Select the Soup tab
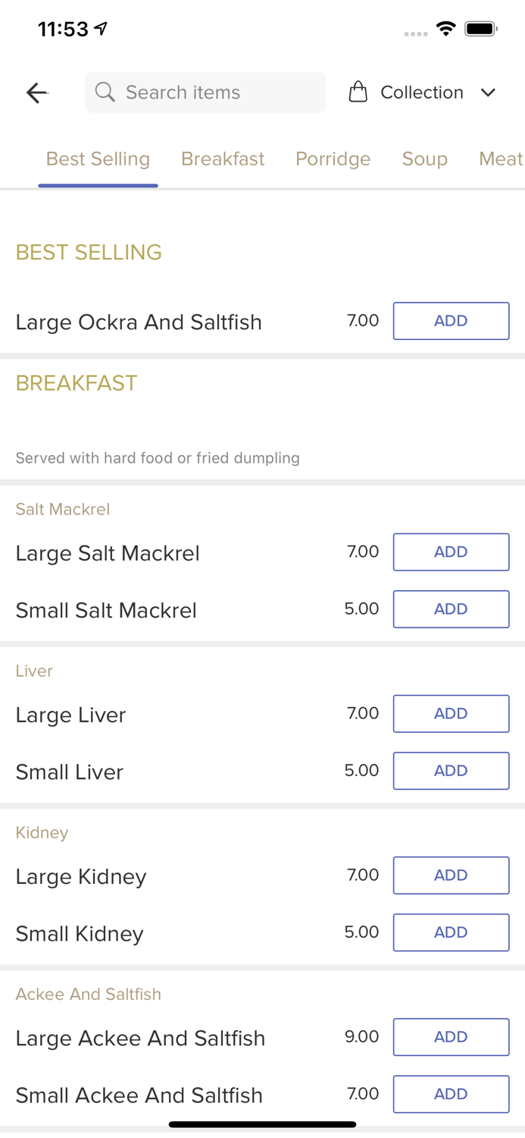Screen dimensions: 525x1138 tap(424, 159)
